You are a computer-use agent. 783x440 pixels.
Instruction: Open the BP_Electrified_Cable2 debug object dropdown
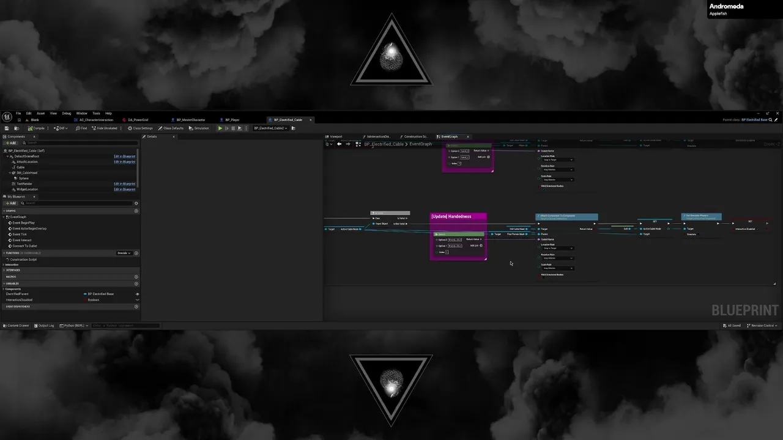pos(270,128)
